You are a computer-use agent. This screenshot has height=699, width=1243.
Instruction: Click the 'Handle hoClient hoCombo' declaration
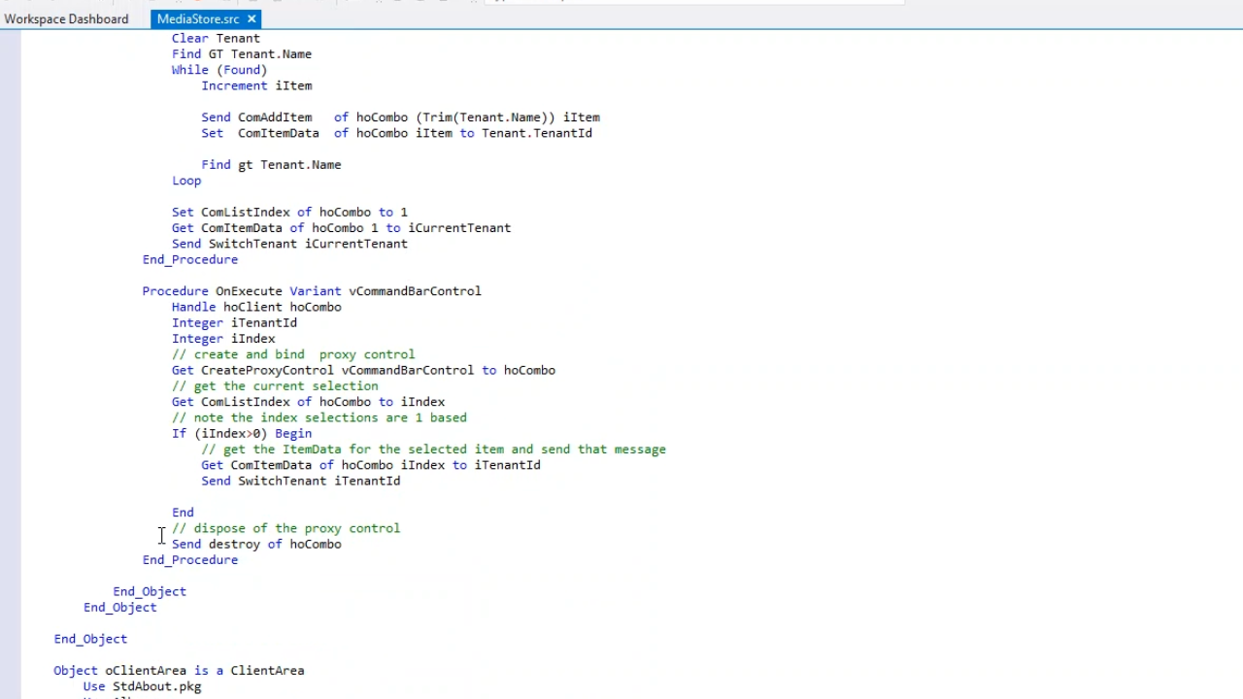(x=256, y=307)
